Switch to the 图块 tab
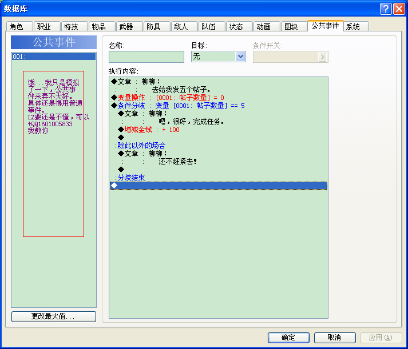This screenshot has height=349, width=408. [294, 26]
